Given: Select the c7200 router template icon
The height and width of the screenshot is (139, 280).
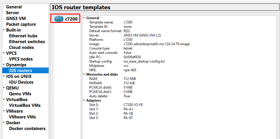Looking at the screenshot, I should click(59, 19).
